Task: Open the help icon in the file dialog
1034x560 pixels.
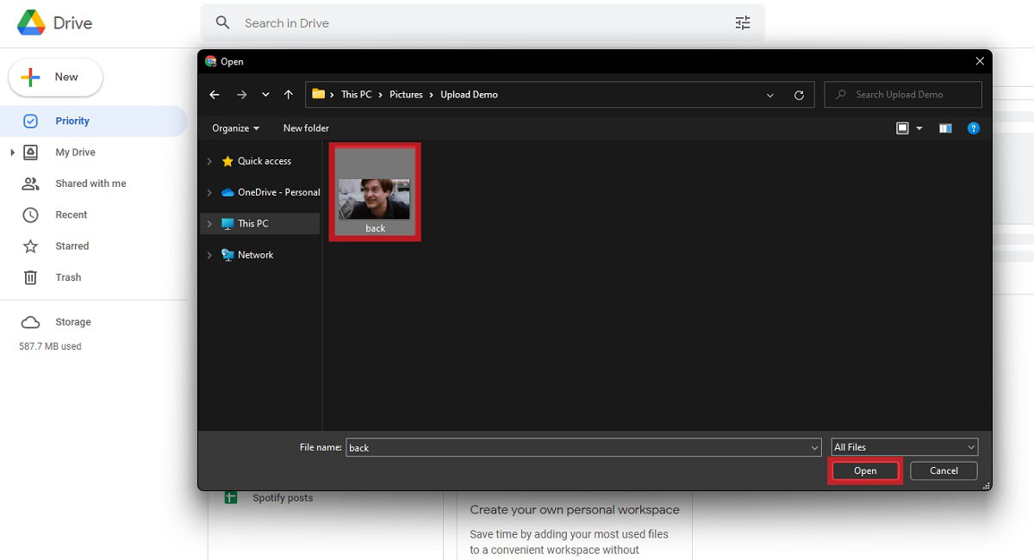Action: [974, 128]
